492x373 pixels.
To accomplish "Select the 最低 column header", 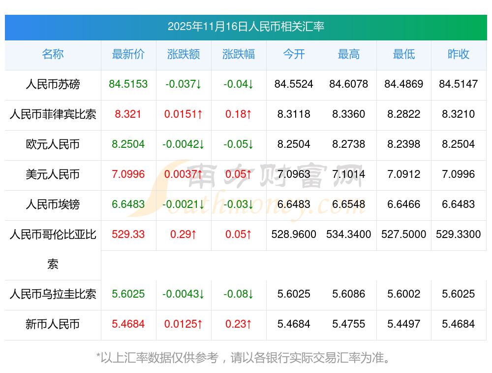I will click(x=404, y=54).
